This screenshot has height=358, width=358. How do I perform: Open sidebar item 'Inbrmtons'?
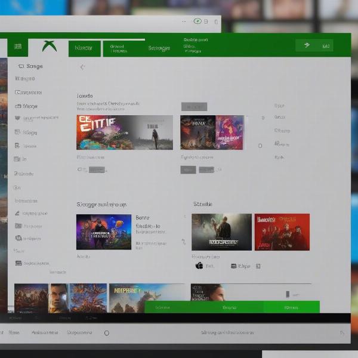pos(26,201)
